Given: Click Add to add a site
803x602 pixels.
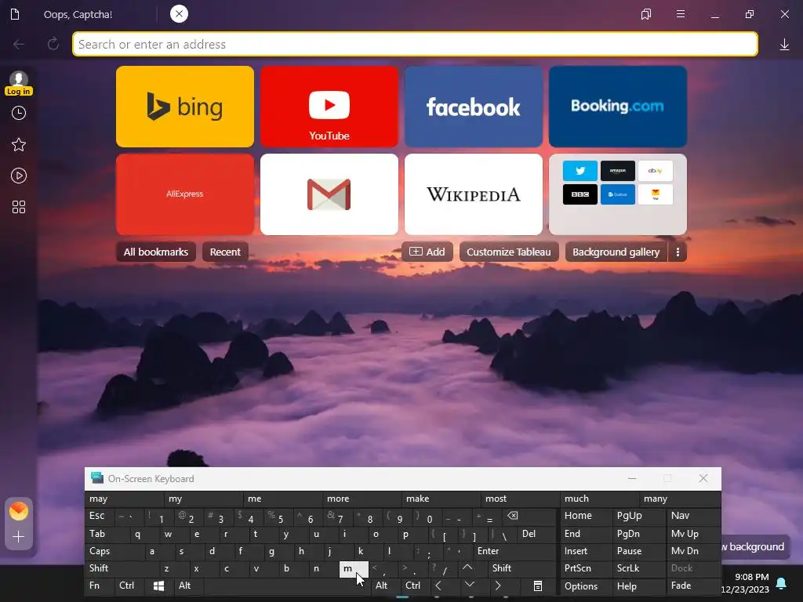Looking at the screenshot, I should (x=427, y=252).
